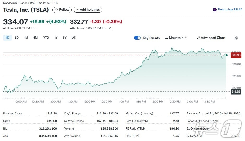The image size is (245, 141).
Task: Select the YTD range tab
Action: tap(46, 38)
